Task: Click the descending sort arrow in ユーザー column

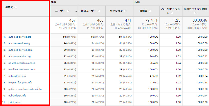Action: 76,11
